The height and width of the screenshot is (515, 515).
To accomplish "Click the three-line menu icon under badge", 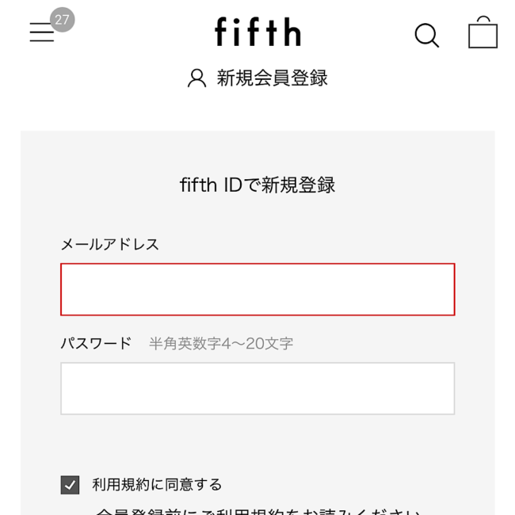I will [x=42, y=32].
